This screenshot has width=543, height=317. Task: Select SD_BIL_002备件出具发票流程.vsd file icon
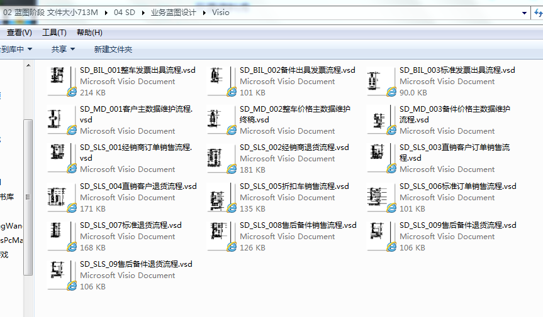tap(220, 81)
